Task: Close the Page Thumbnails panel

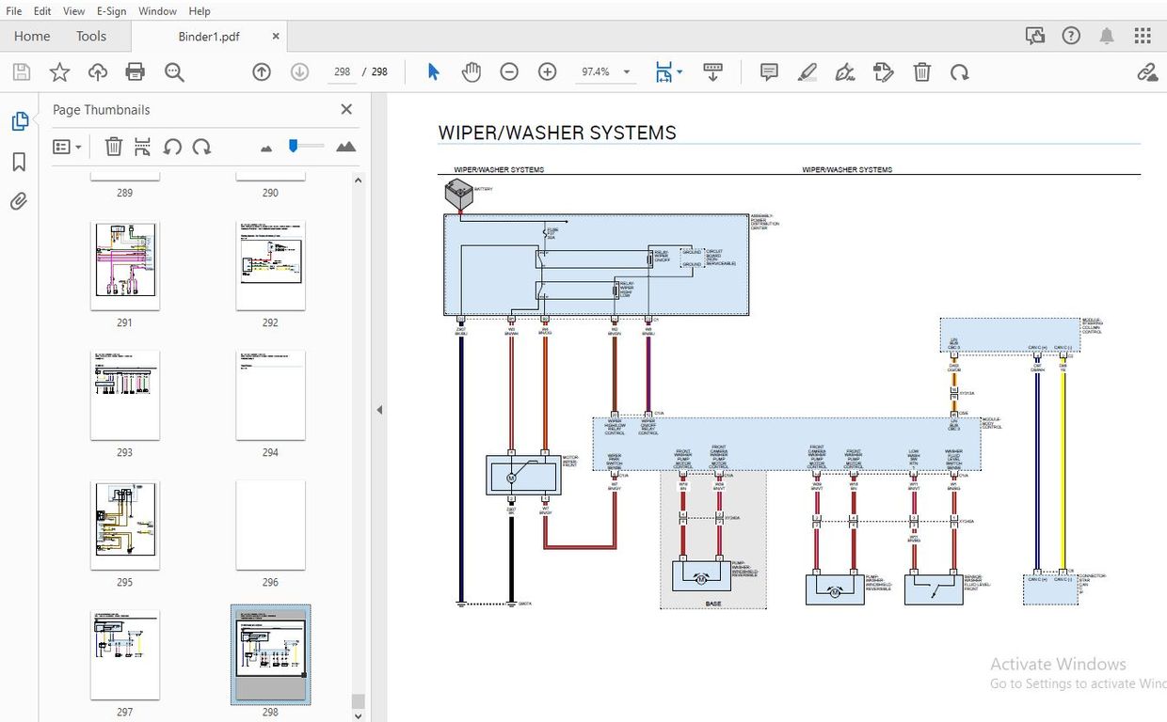Action: pyautogui.click(x=346, y=109)
